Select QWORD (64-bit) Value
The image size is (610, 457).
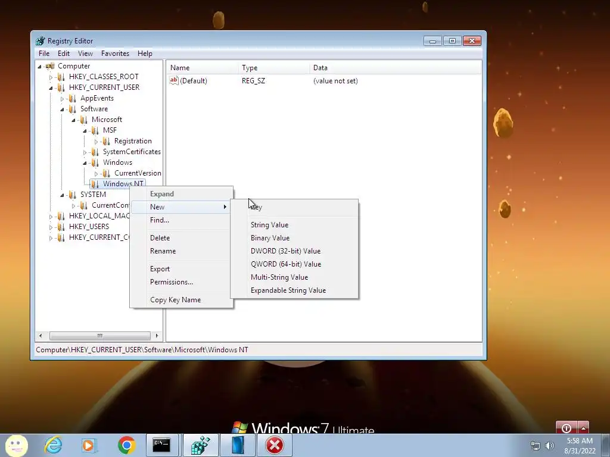(294, 264)
